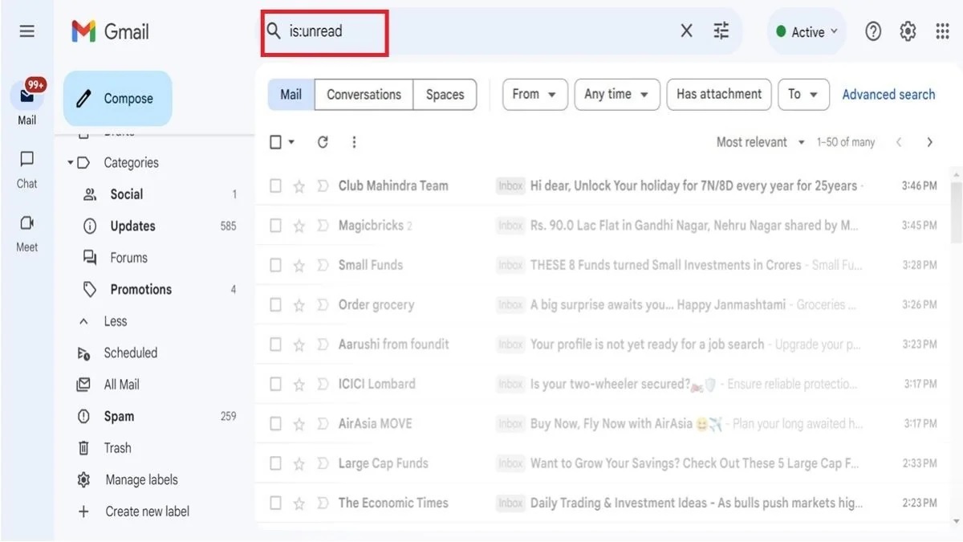Click the Compose button
The height and width of the screenshot is (542, 963).
point(117,99)
